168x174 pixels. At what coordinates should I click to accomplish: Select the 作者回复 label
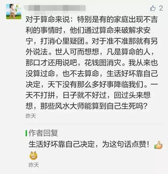click(x=43, y=133)
